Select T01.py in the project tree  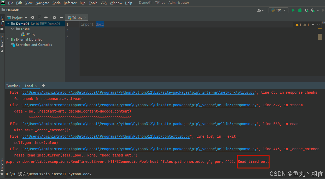coord(28,34)
